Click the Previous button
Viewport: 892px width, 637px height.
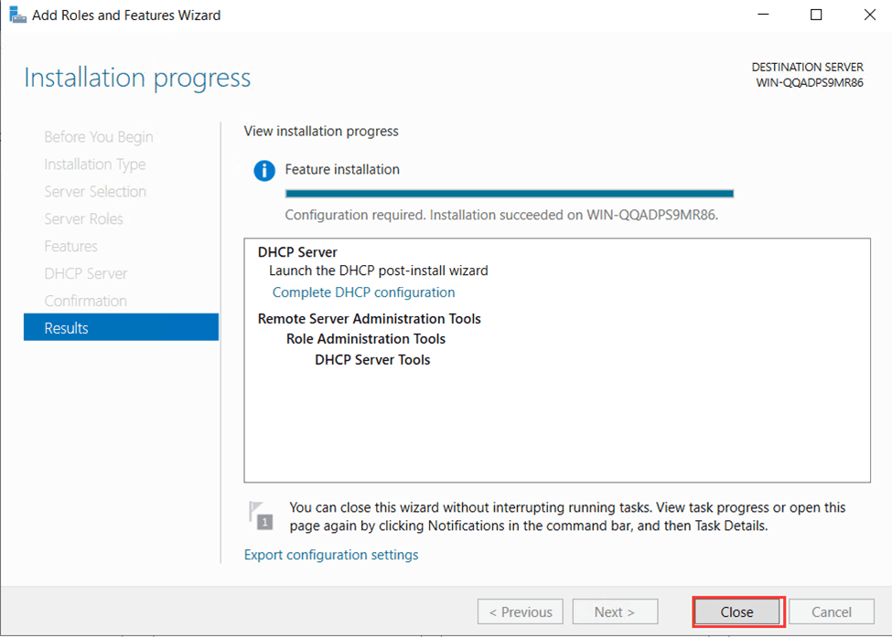click(520, 611)
